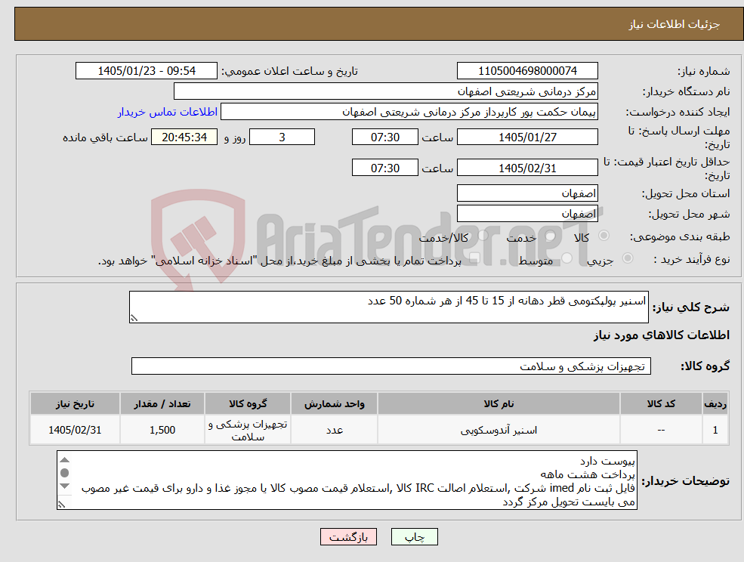Click the general description textarea

pos(388,307)
